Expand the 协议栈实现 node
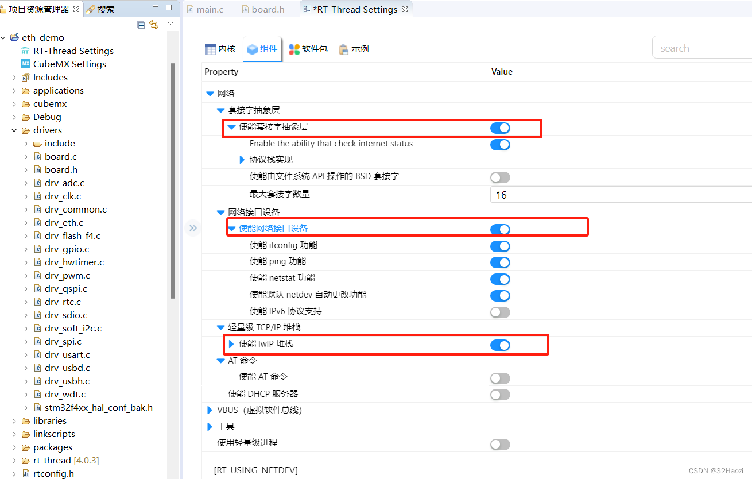Viewport: 752px width, 479px height. click(x=242, y=160)
